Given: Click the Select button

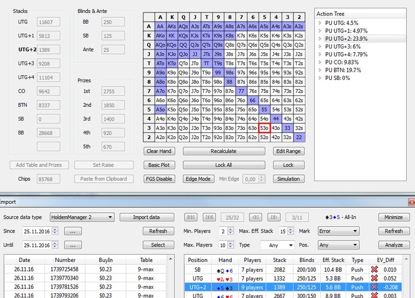Looking at the screenshot, I should [x=158, y=245].
